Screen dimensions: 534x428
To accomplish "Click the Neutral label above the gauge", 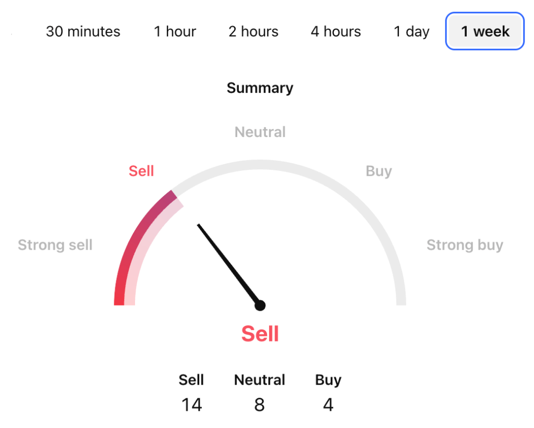I will coord(260,132).
